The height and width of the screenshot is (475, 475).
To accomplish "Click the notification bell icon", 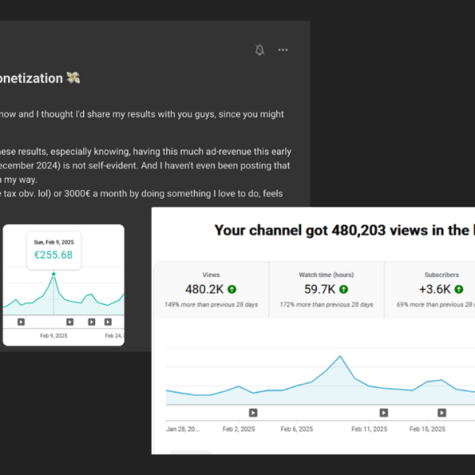I will pos(260,50).
